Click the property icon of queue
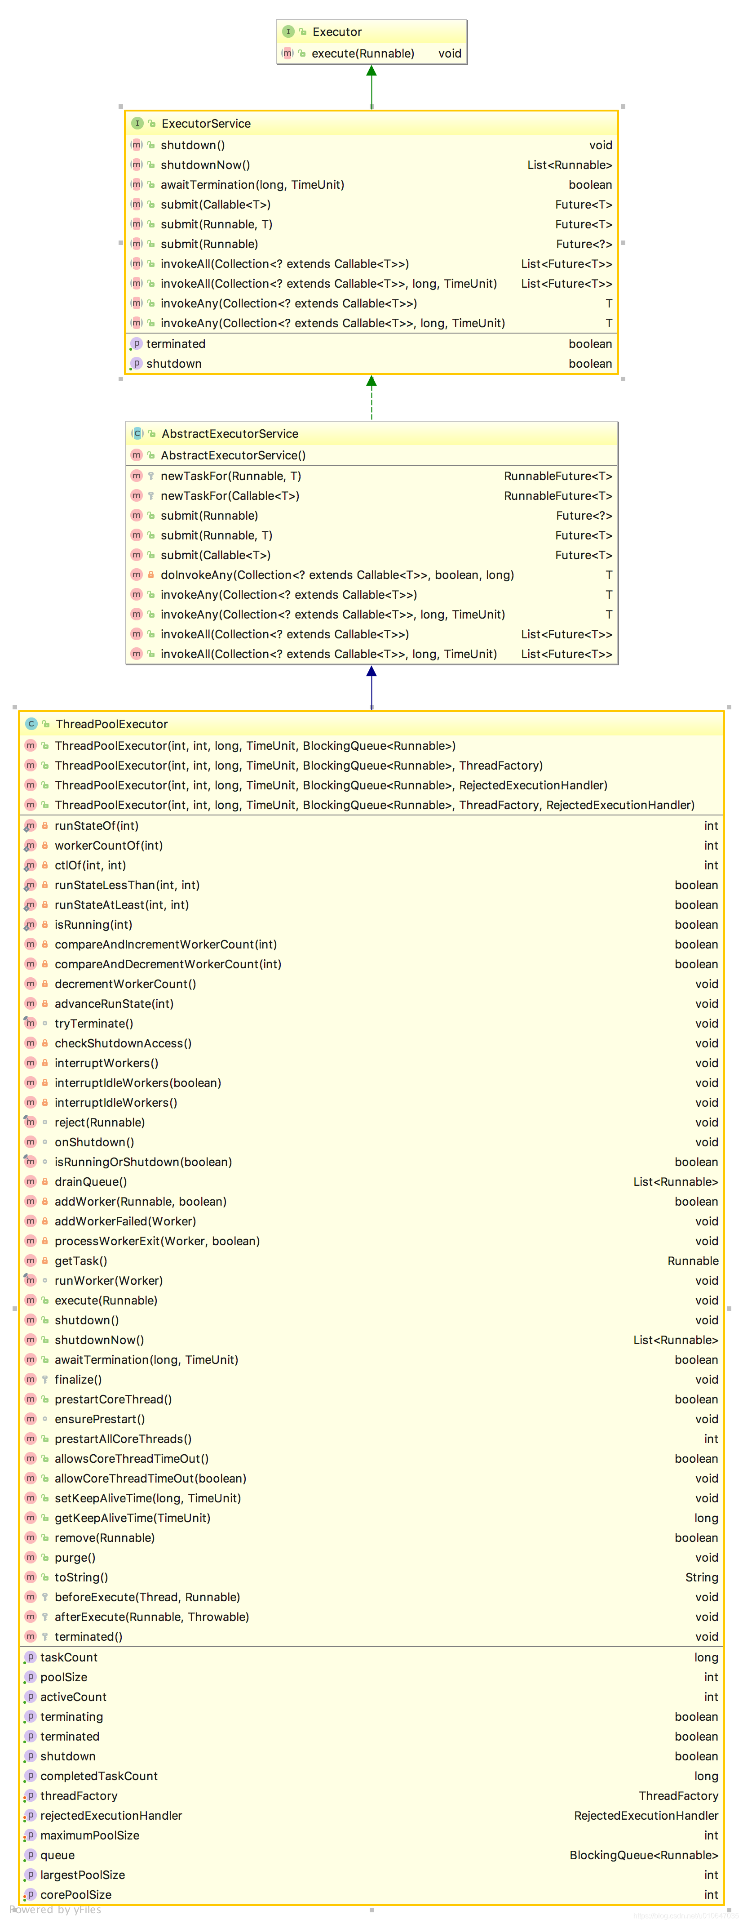Screen dimensions: 743x1924 [x=30, y=1855]
